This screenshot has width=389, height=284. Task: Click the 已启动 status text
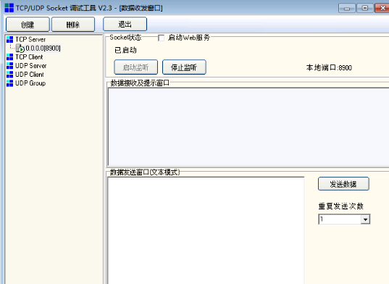tap(125, 50)
